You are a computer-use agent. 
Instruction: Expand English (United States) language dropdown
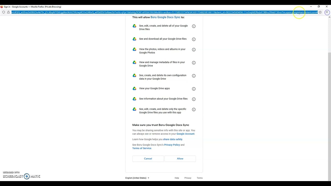coord(137,178)
